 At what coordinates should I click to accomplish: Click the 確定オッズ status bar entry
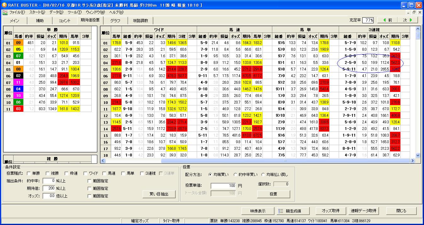[x=140, y=221]
